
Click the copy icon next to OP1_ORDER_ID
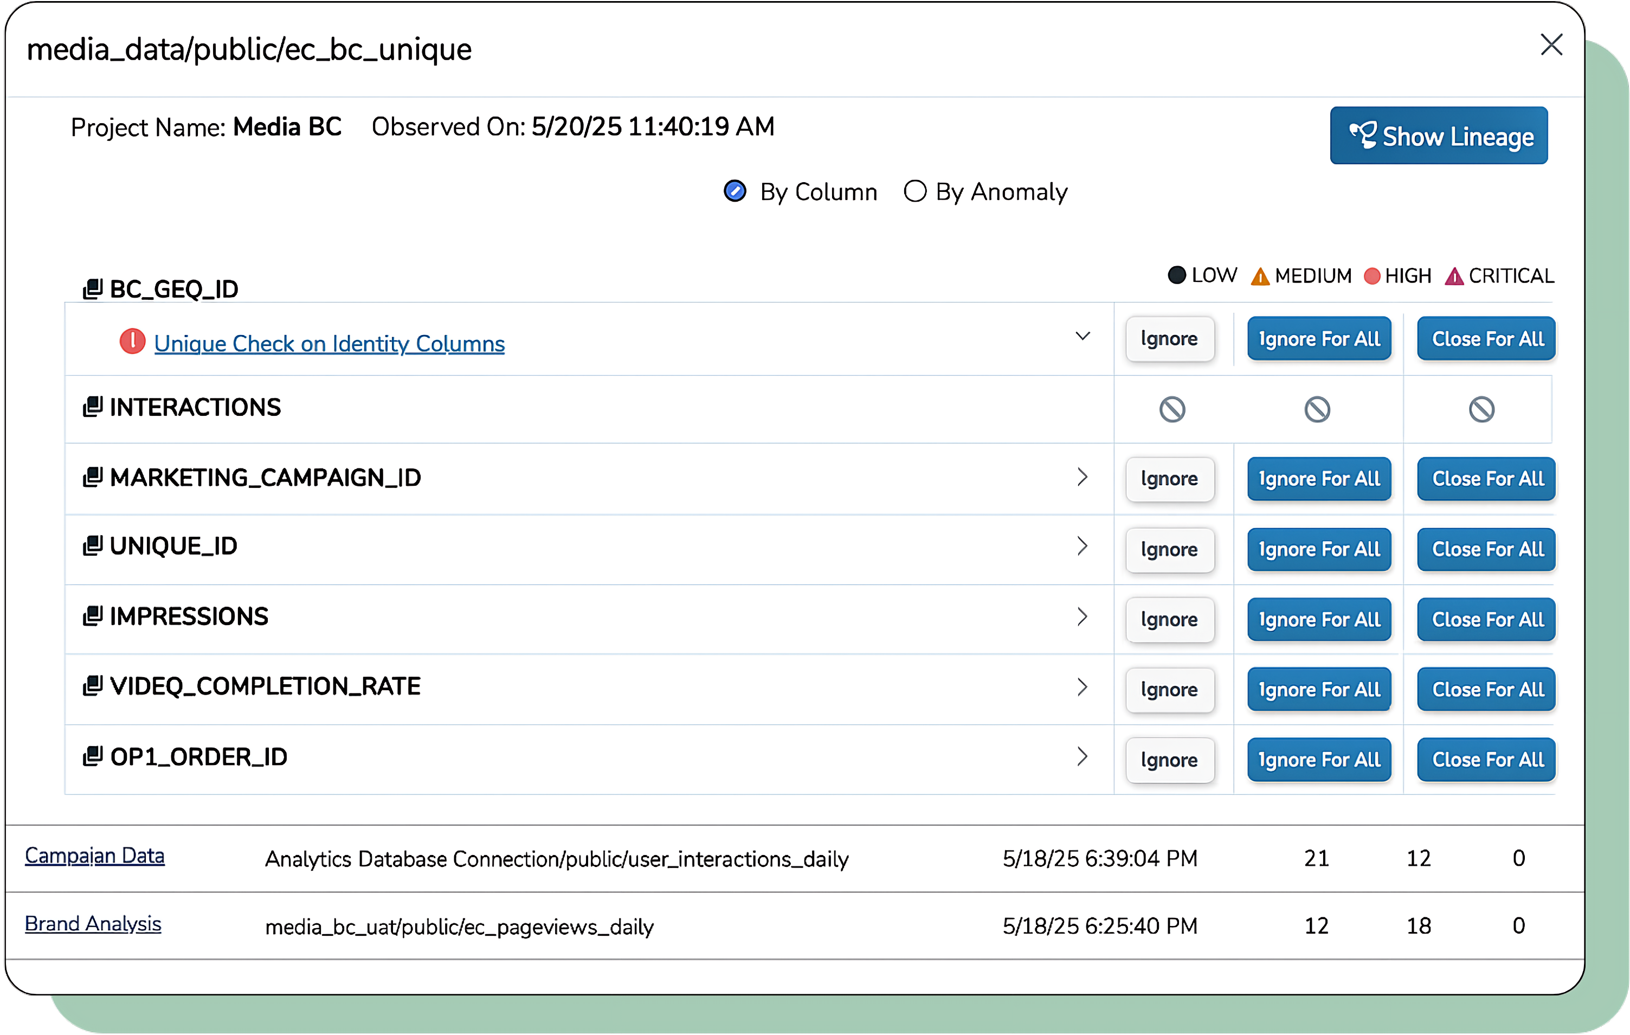(x=93, y=756)
